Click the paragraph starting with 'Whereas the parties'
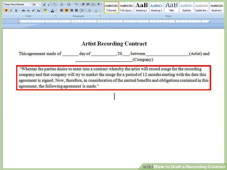Viewport: 227px width, 170px height. click(x=113, y=78)
